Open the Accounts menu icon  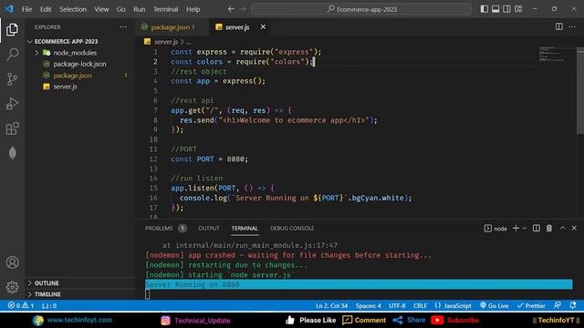tap(12, 262)
